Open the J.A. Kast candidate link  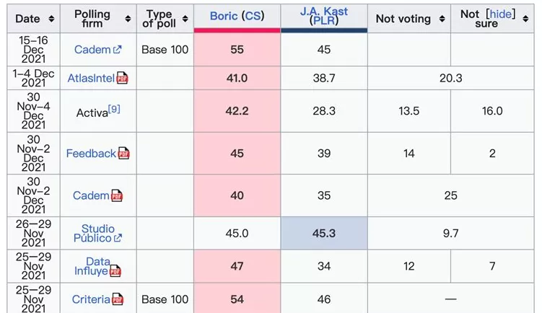325,12
